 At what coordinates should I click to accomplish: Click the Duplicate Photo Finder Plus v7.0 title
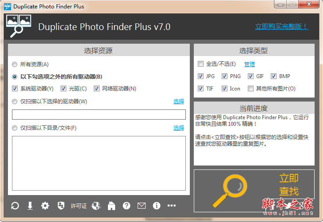[x=104, y=27]
